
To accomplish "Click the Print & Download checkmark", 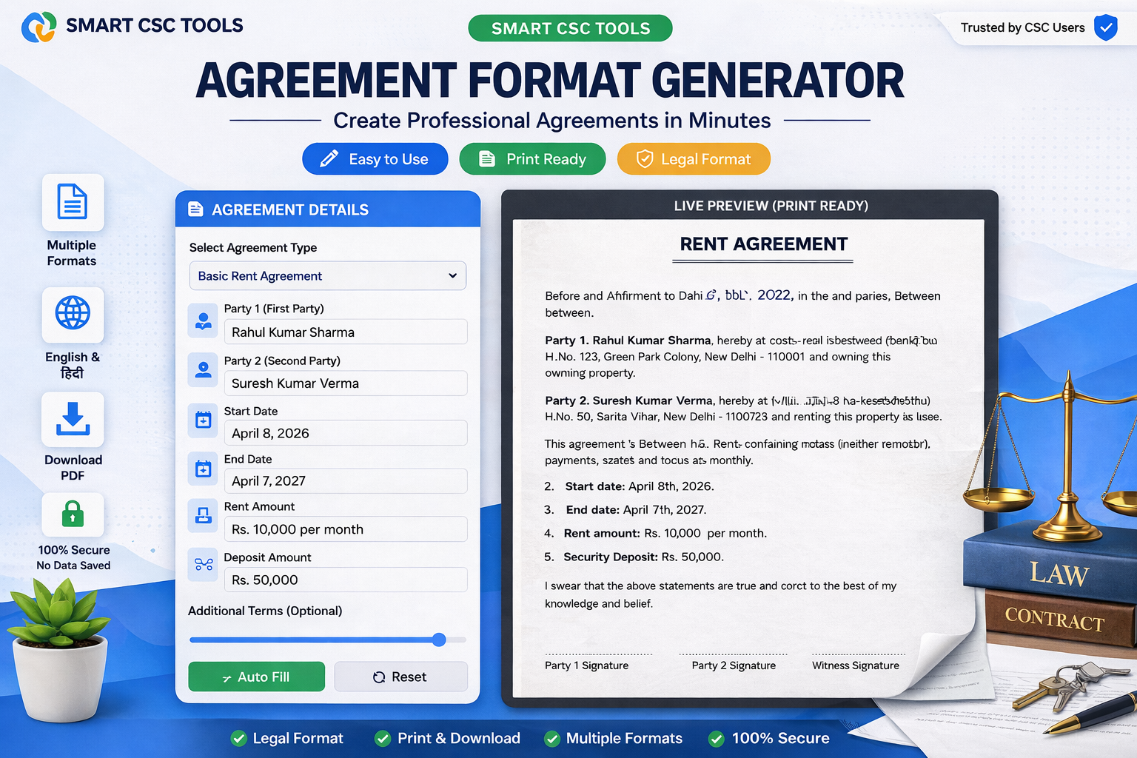I will click(383, 738).
